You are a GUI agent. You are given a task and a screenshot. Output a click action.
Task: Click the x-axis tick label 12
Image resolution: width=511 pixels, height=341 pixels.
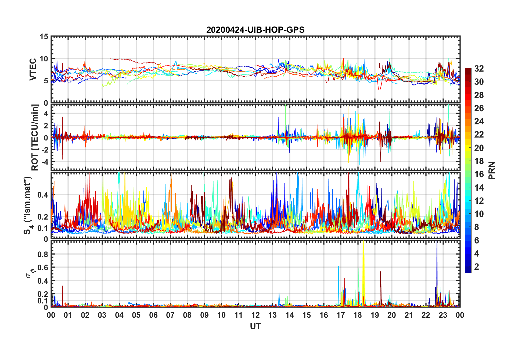(255, 315)
